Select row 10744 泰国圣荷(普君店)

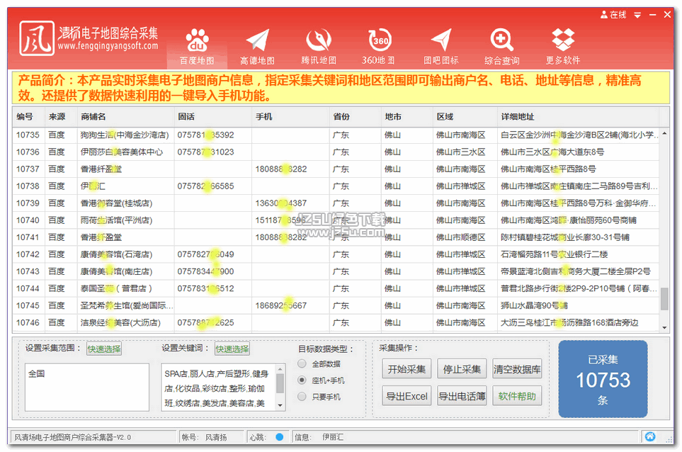tap(336, 288)
